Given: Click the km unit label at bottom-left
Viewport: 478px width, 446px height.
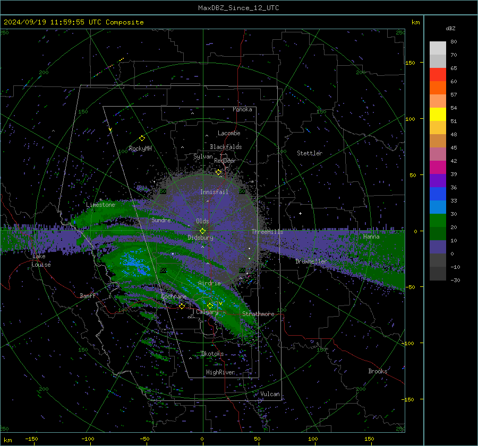Looking at the screenshot, I should click(7, 440).
